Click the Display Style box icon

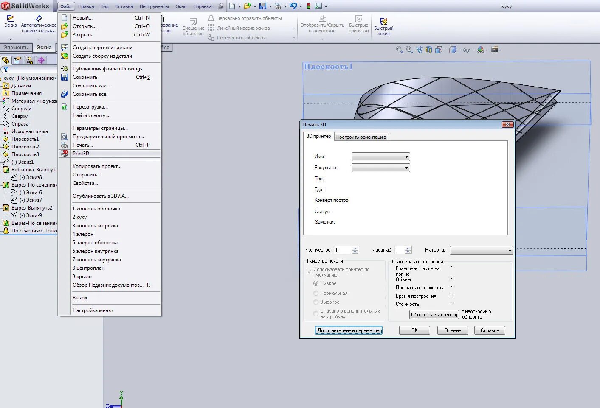(453, 50)
